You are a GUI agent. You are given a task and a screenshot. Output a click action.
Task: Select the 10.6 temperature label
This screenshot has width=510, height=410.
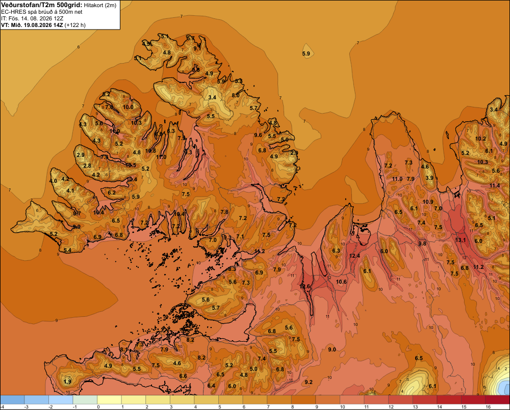[x=341, y=282]
